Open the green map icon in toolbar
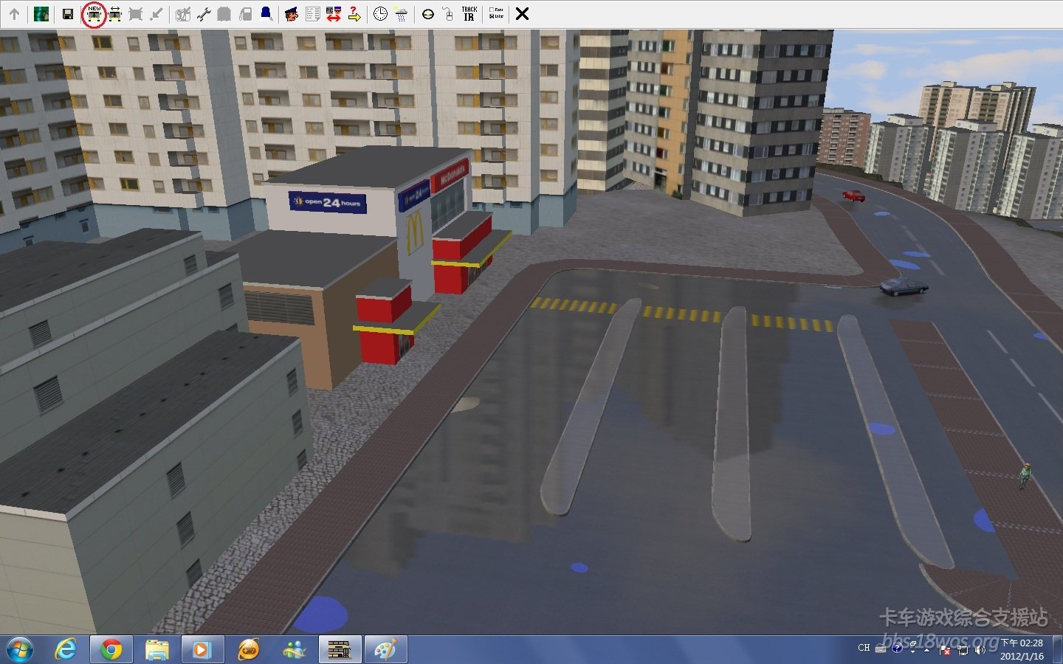Image resolution: width=1063 pixels, height=664 pixels. pyautogui.click(x=41, y=14)
